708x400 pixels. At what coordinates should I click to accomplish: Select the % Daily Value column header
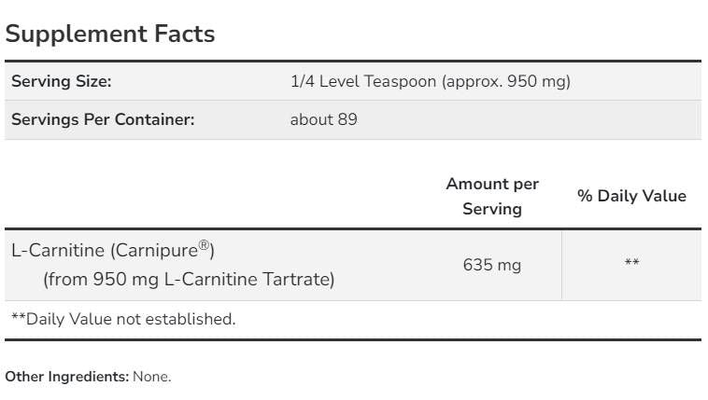pyautogui.click(x=631, y=196)
